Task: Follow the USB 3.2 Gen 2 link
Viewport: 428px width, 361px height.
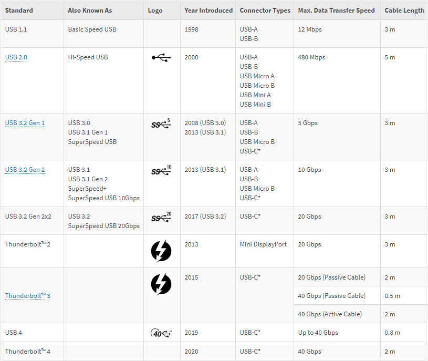Action: point(25,170)
